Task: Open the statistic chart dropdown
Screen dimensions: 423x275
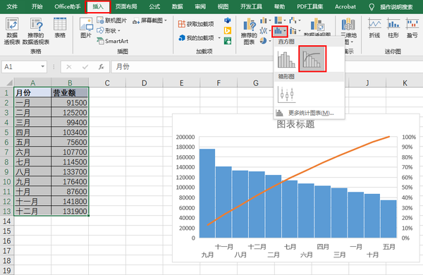Action: coord(280,31)
